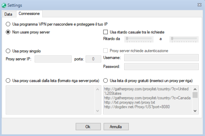205x136 pixels.
Task: Switch to the Data tab
Action: (x=8, y=14)
